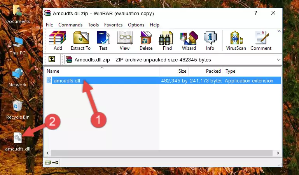Click the key icon in status bar
The height and width of the screenshot is (175, 299).
pos(55,163)
